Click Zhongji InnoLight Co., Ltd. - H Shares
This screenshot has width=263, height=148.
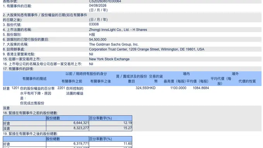point(118,30)
